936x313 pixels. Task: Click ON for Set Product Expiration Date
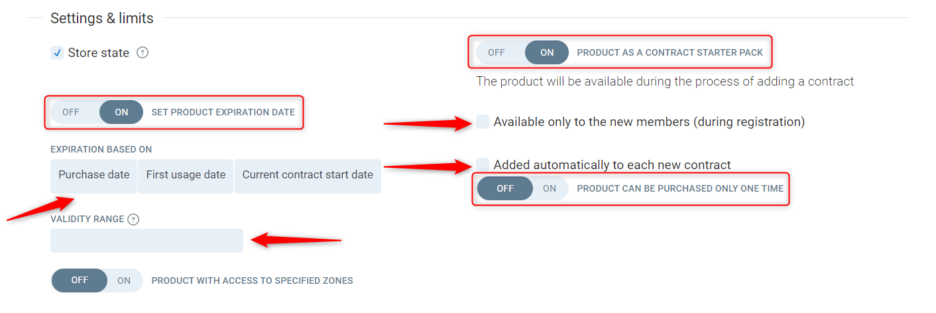pyautogui.click(x=121, y=112)
